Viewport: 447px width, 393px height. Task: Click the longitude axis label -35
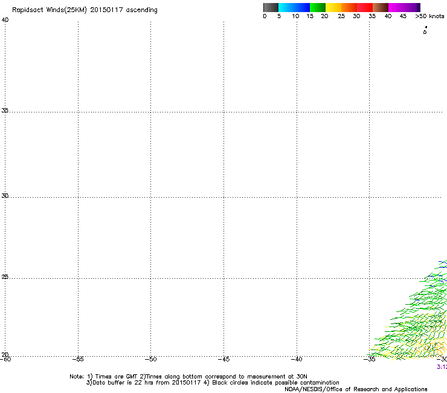pos(370,359)
